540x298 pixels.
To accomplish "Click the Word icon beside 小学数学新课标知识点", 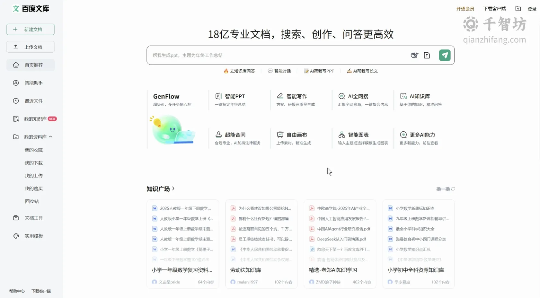I will (x=390, y=208).
